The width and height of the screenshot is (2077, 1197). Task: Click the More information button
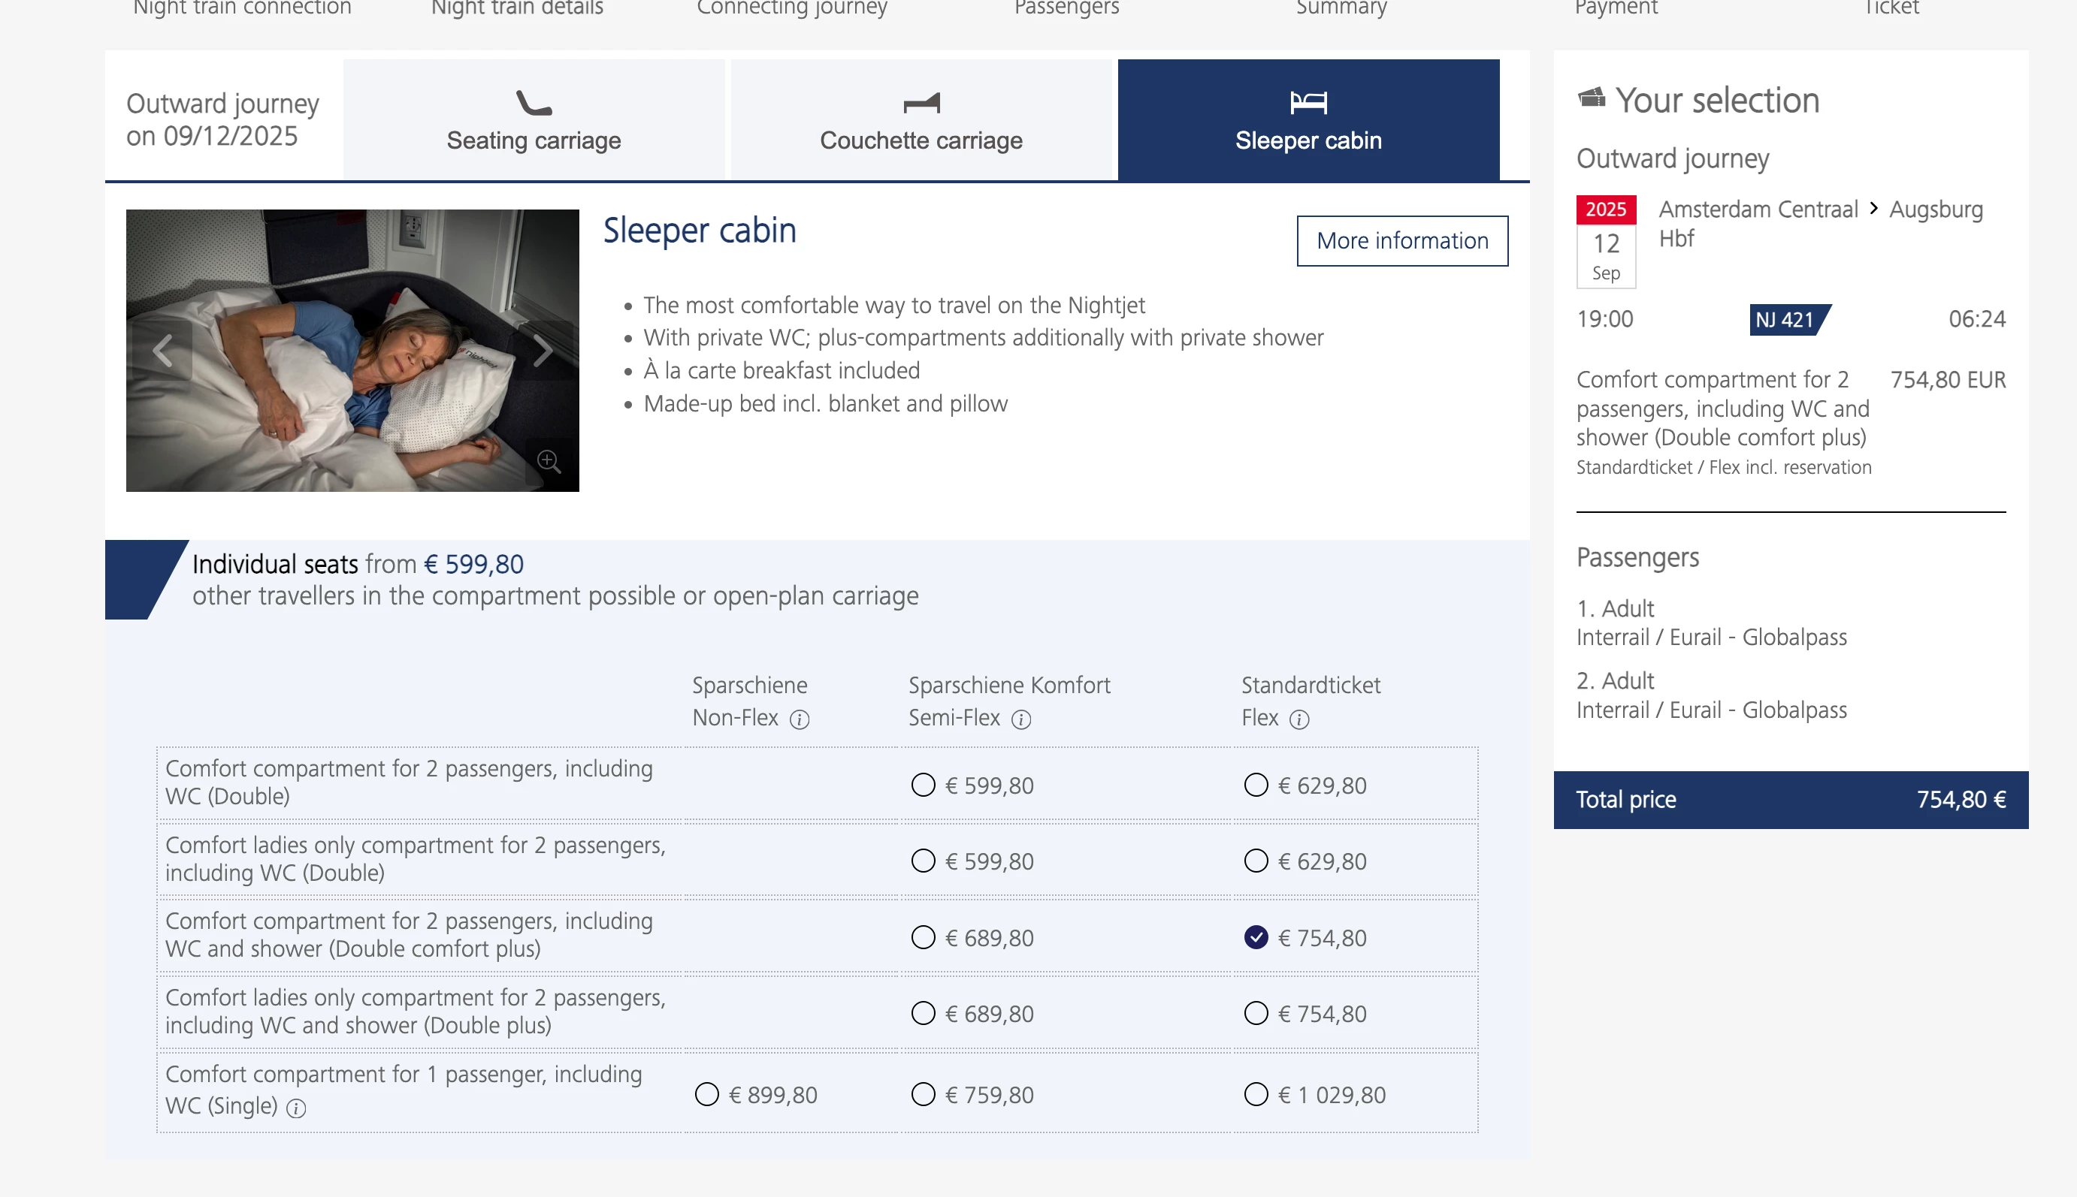point(1401,241)
